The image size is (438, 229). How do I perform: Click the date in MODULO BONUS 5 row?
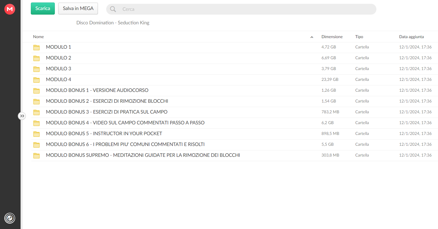click(x=415, y=134)
